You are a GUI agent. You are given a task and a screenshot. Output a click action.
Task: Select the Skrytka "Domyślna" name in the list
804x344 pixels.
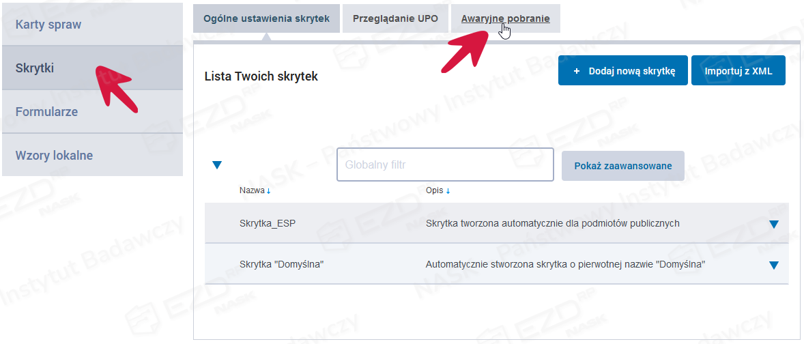click(x=281, y=264)
